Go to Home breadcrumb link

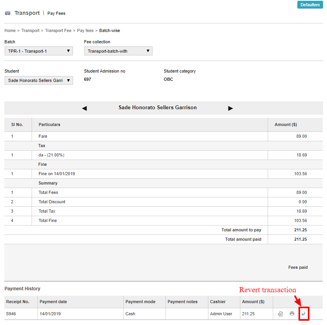(10, 30)
